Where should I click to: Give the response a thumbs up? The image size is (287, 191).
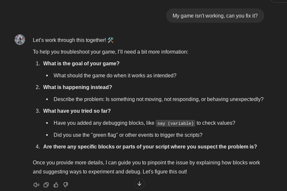(x=56, y=185)
